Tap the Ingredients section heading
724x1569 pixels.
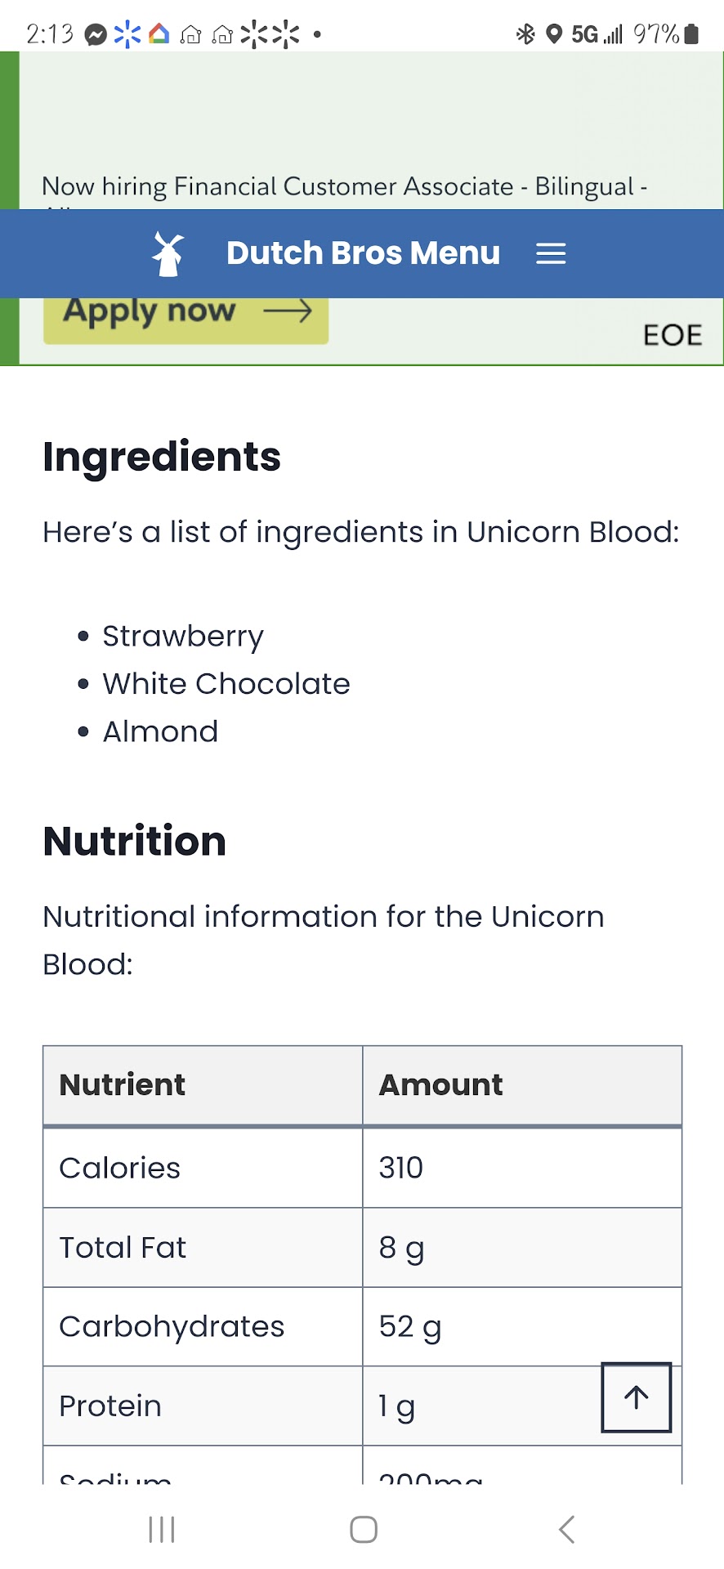click(162, 457)
